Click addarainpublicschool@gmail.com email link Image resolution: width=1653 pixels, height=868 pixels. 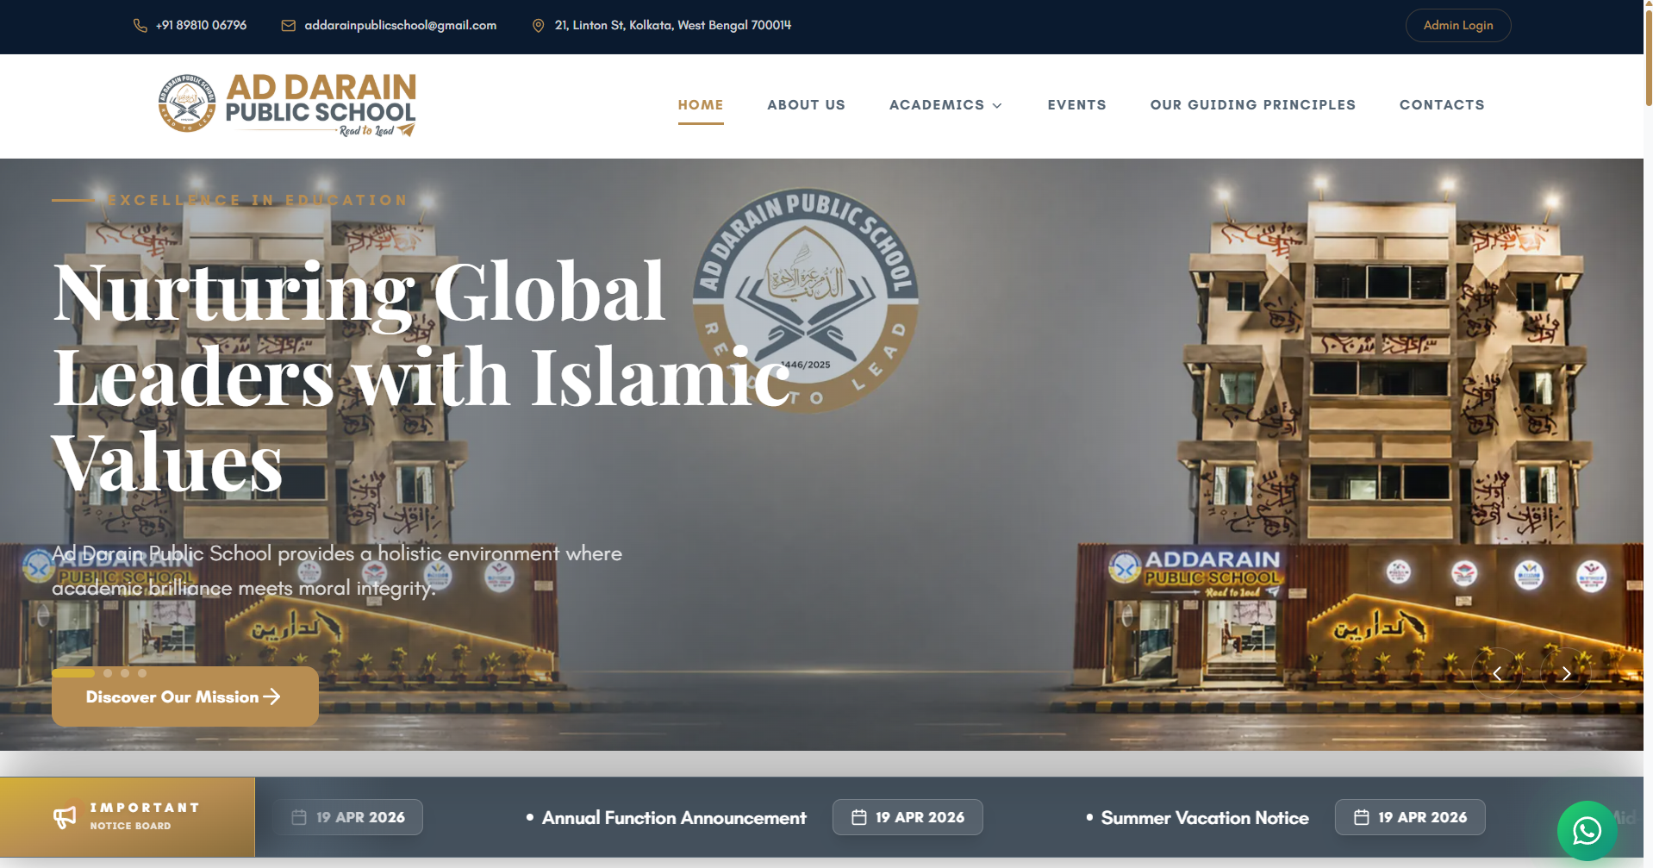click(401, 26)
